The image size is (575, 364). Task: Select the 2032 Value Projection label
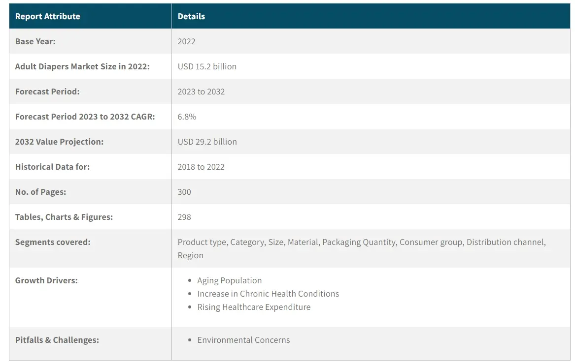59,142
